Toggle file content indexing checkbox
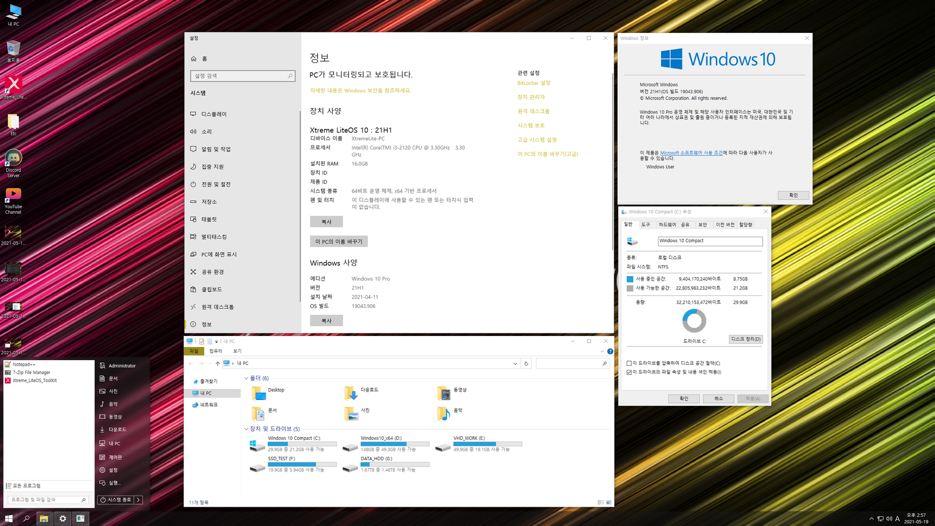 click(x=629, y=372)
